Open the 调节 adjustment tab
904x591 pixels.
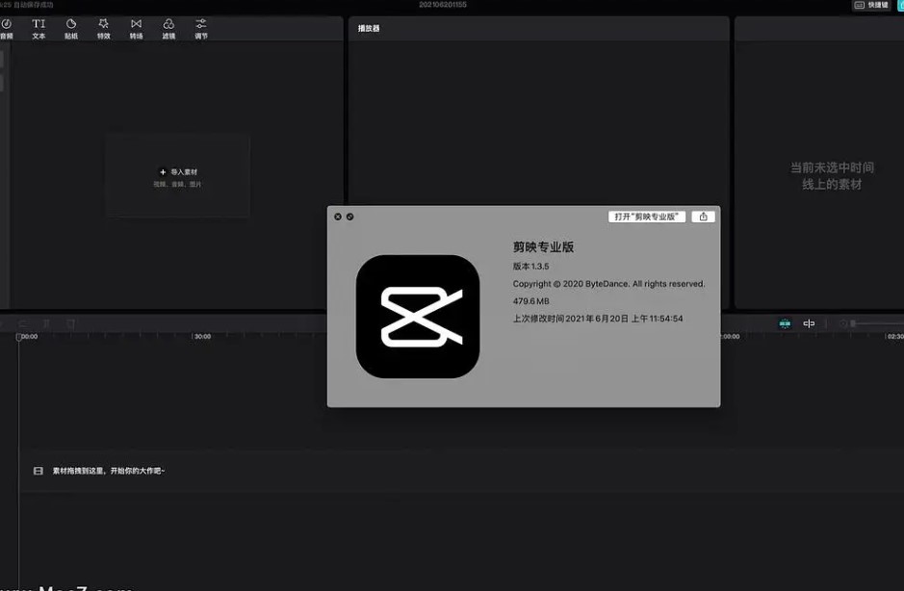pyautogui.click(x=200, y=29)
